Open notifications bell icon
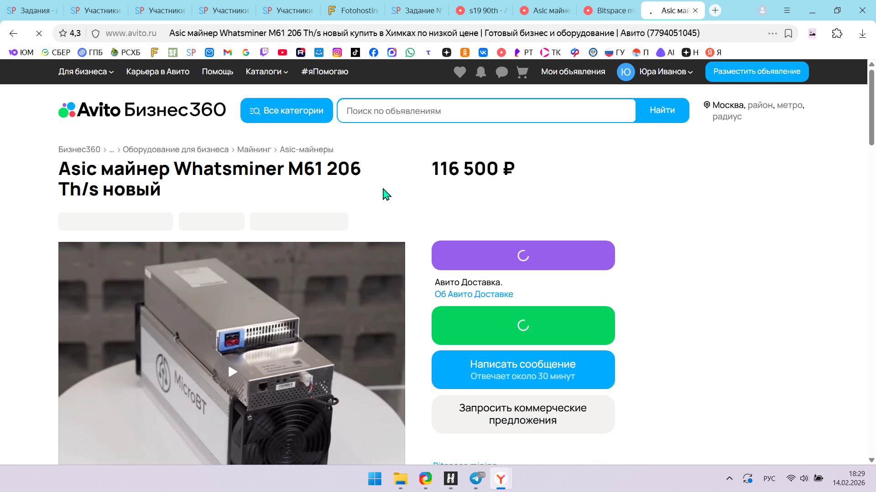The width and height of the screenshot is (876, 492). 480,72
